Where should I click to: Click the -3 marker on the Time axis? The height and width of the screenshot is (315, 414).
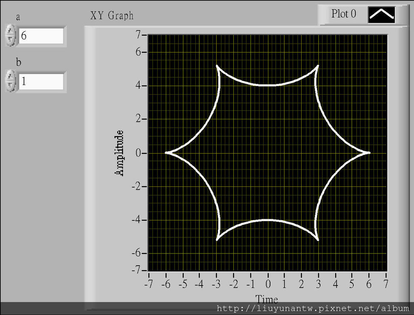pyautogui.click(x=216, y=284)
